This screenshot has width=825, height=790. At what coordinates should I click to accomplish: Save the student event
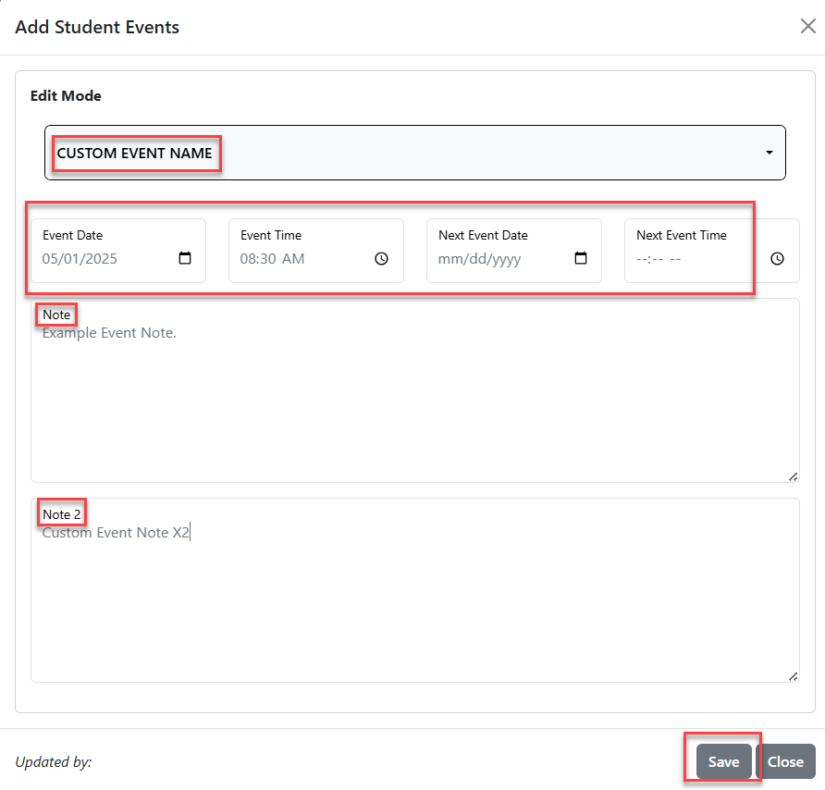tap(723, 761)
